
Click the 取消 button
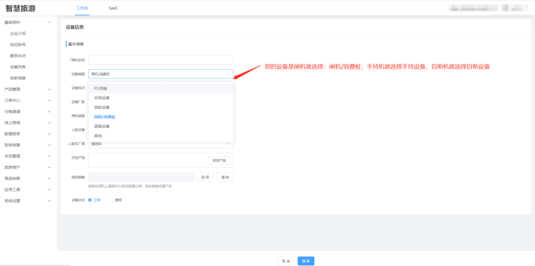(286, 261)
